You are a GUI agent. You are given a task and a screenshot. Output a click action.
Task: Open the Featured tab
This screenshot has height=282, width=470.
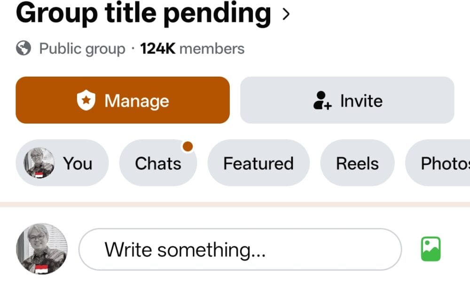258,163
